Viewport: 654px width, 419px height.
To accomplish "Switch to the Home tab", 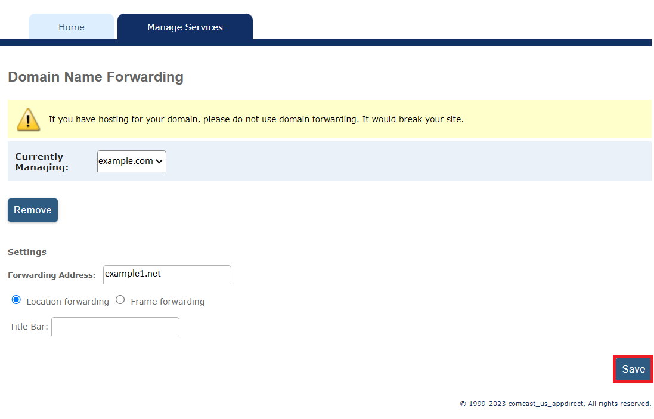I will pyautogui.click(x=71, y=27).
